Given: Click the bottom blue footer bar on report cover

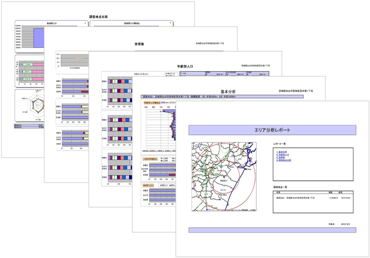Looking at the screenshot, I should [272, 230].
